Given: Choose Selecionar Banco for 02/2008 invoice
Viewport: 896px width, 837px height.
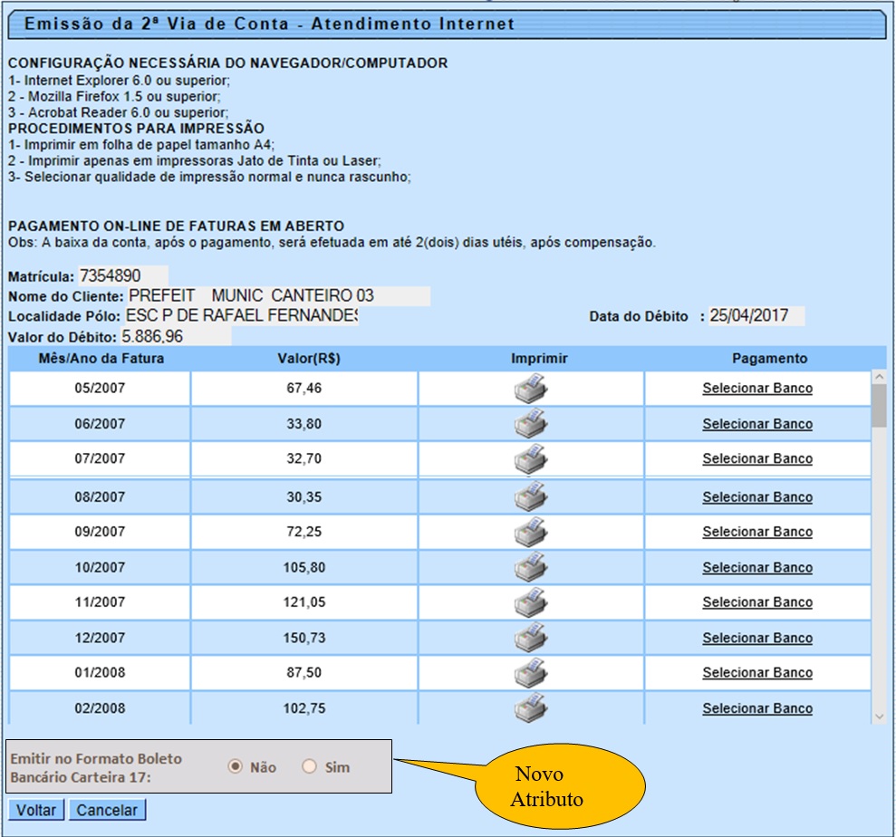Looking at the screenshot, I should [x=757, y=708].
